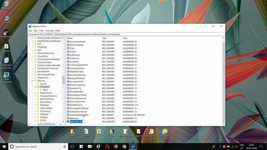Open the Favorites menu
The image size is (267, 150).
pos(50,30)
